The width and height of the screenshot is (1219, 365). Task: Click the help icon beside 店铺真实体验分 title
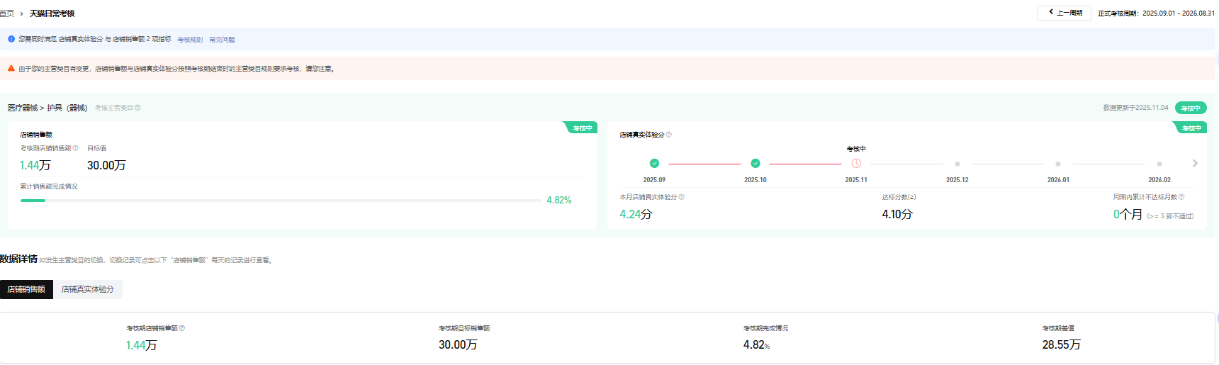pos(669,135)
